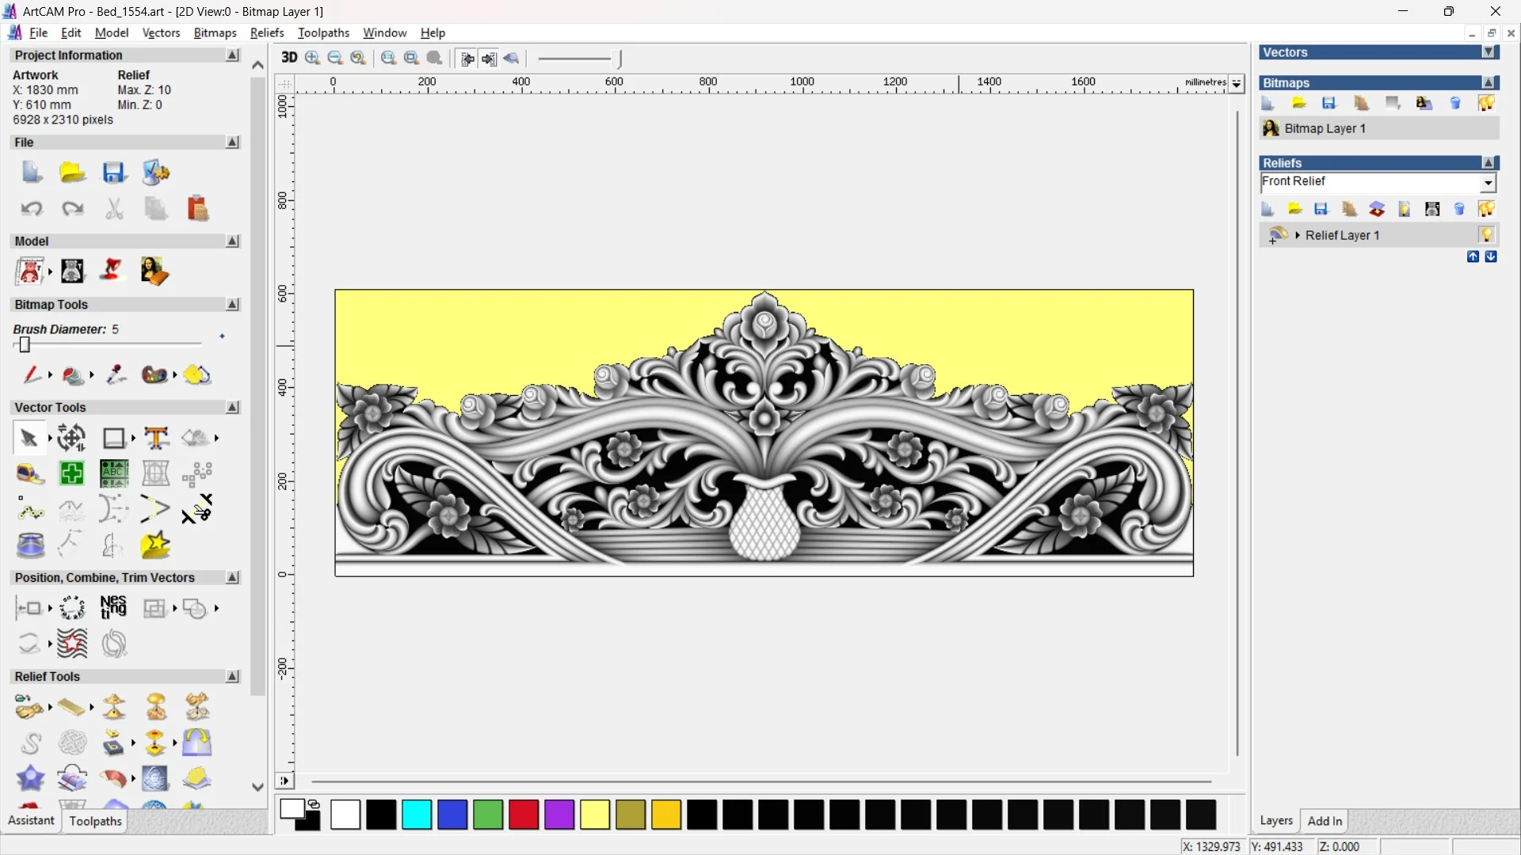This screenshot has height=855, width=1521.
Task: Select Bitmap Layer 1 in Bitmaps panel
Action: coord(1325,128)
